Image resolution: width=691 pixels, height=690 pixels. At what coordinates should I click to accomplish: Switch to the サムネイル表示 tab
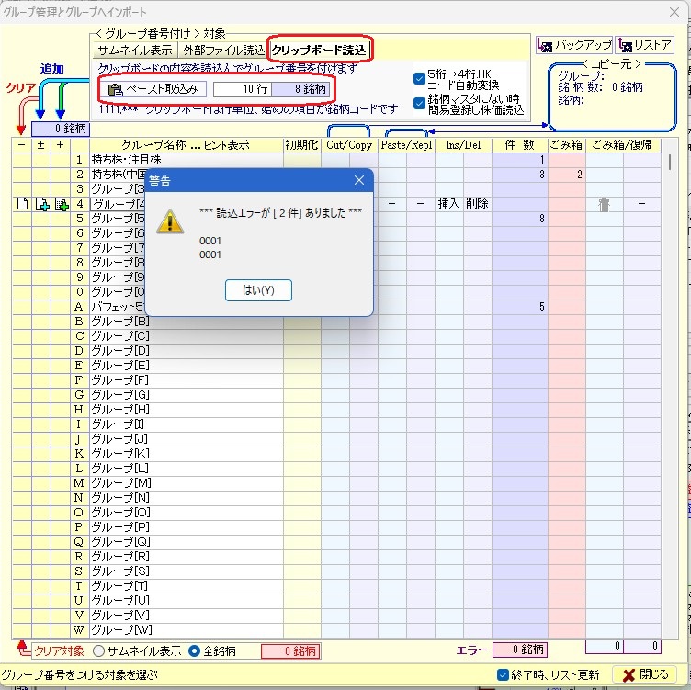coord(135,51)
